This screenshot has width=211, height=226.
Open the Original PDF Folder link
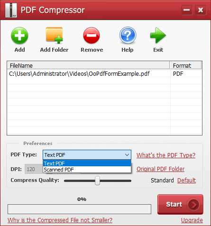160,169
